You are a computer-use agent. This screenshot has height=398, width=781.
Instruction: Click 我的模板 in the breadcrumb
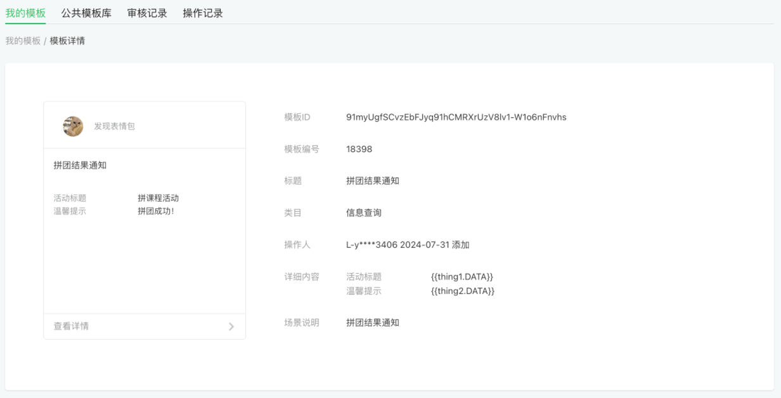(20, 41)
